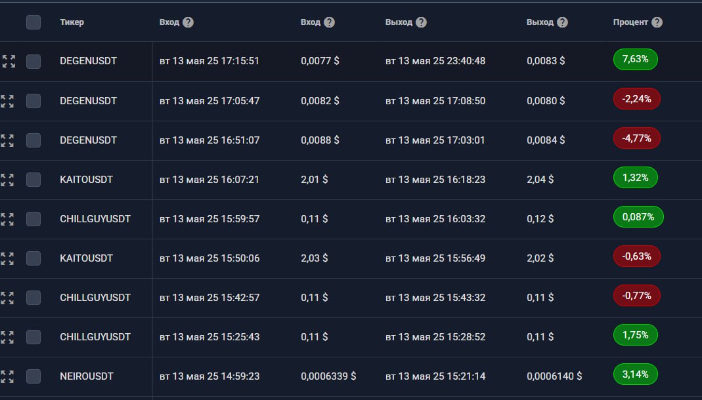This screenshot has width=702, height=400.
Task: Expand the DEGENUSDT trade entered at 16:51:07
Action: coord(7,140)
